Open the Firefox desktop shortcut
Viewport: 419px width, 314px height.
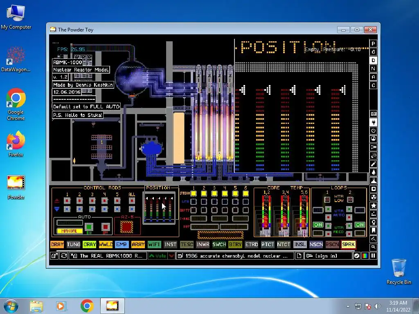coord(16,144)
